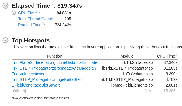Collapse the Elapsed Time section
This screenshot has width=182, height=106.
pyautogui.click(x=5, y=5)
